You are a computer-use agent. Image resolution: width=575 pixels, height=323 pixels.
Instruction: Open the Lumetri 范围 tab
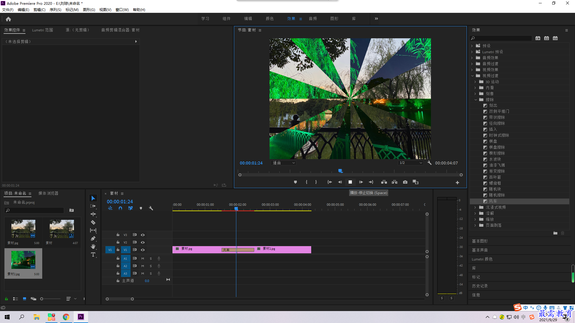click(43, 30)
